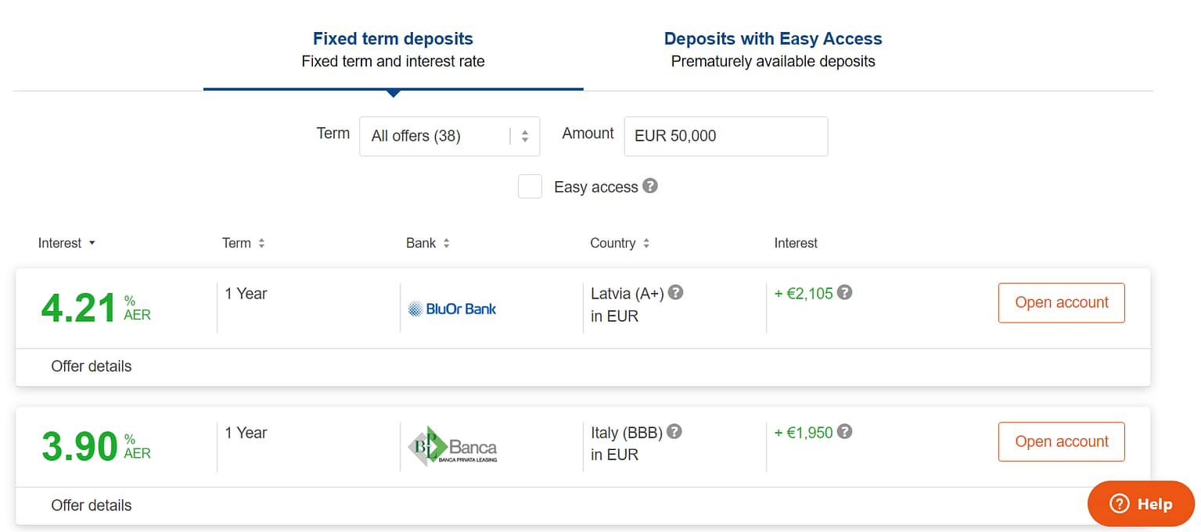Enable the Easy access checkbox
The image size is (1201, 532).
530,186
